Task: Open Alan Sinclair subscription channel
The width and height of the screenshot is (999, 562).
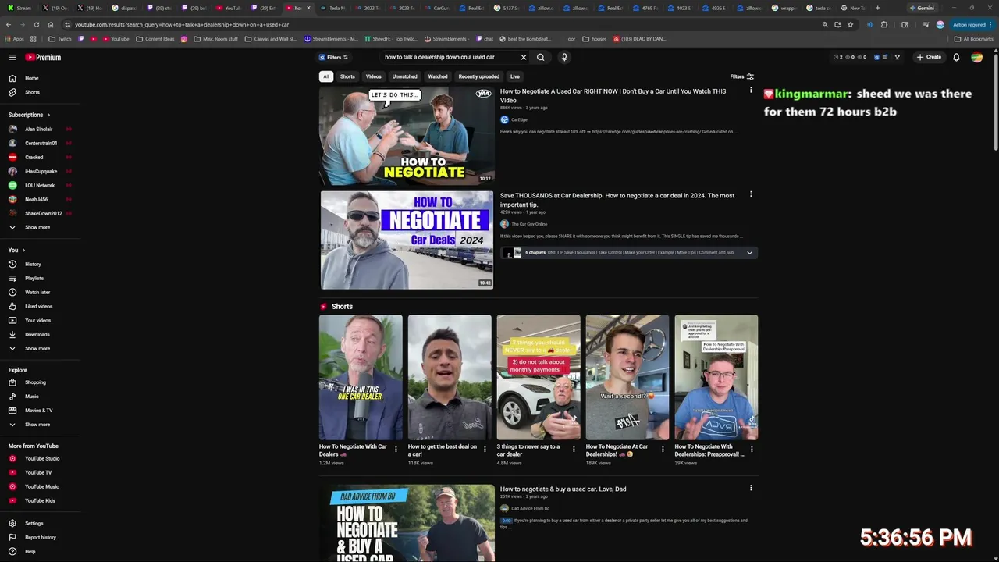Action: tap(39, 129)
